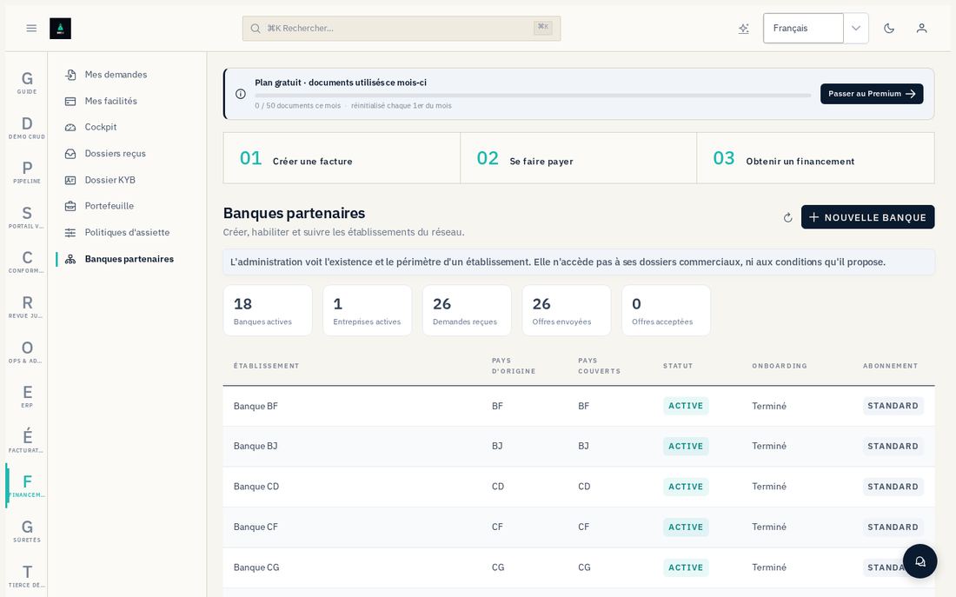Open the Banque BF row
The image size is (956, 597).
[579, 406]
